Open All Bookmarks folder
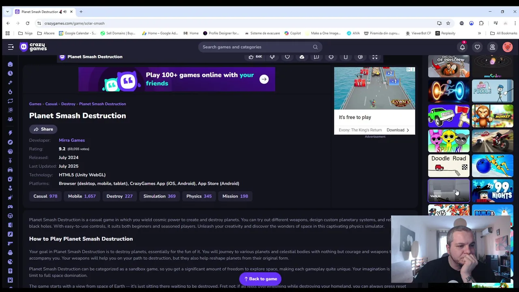 pos(504,33)
